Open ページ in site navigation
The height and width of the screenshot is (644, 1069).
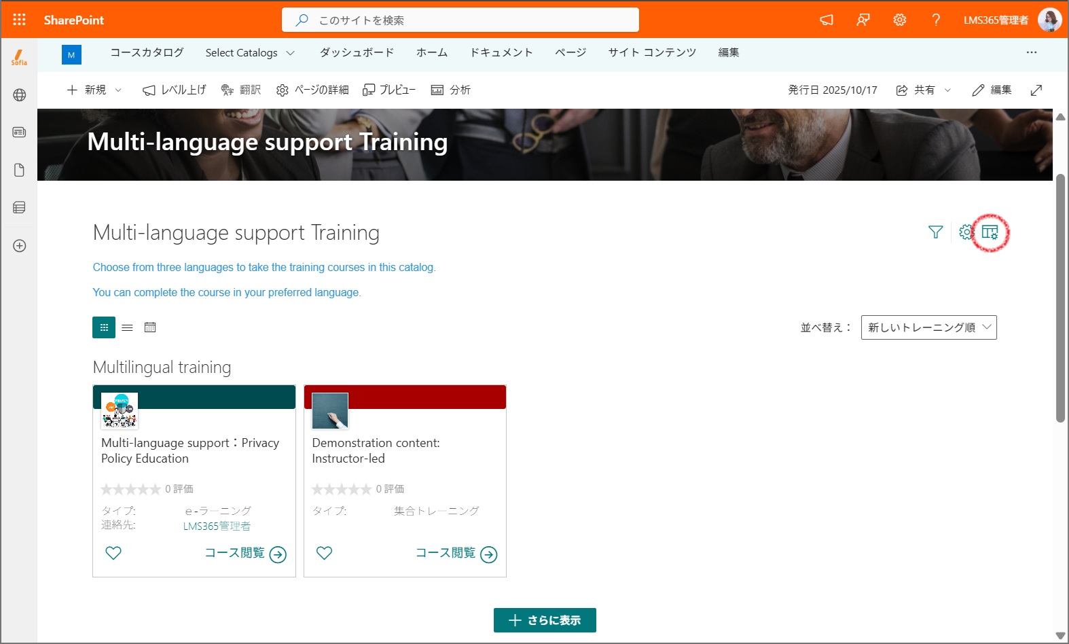coord(570,53)
